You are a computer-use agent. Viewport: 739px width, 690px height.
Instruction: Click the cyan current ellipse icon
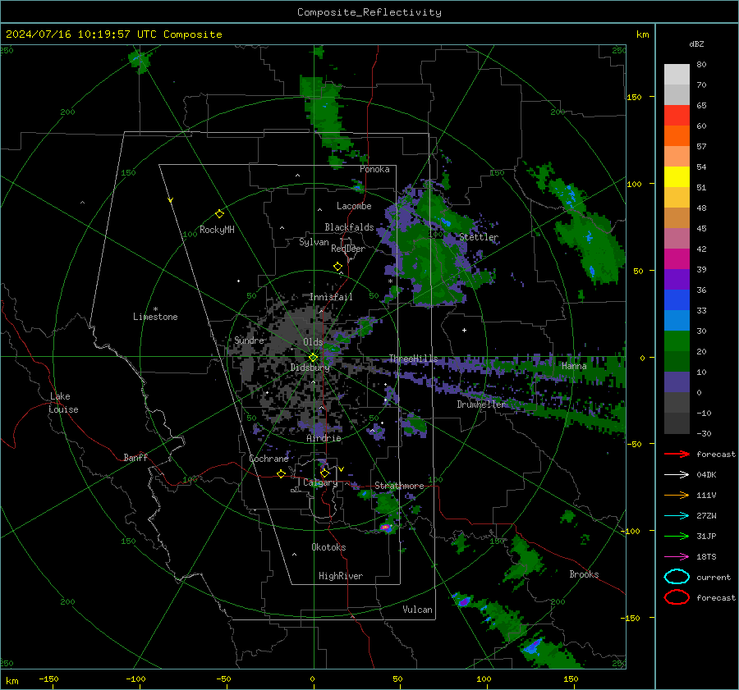point(677,577)
